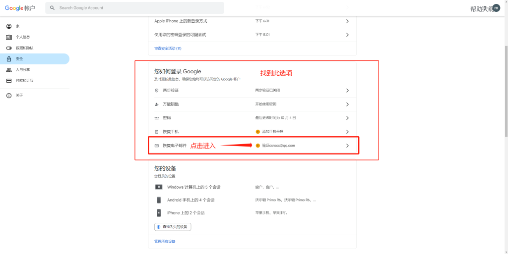Click the 您如何登录 Google heading
This screenshot has height=254, width=508.
click(x=178, y=71)
